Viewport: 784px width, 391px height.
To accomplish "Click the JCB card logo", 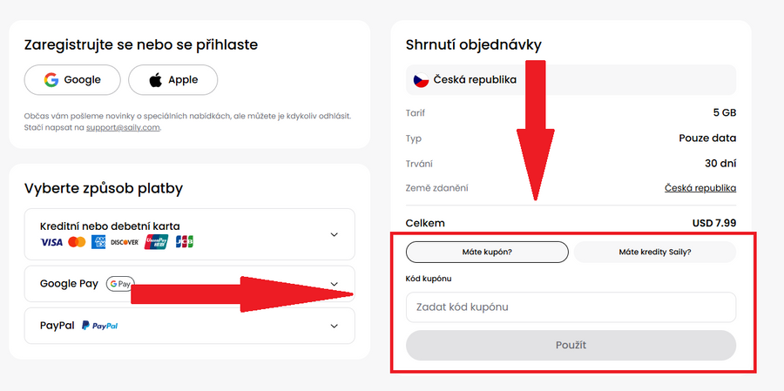I will 184,241.
